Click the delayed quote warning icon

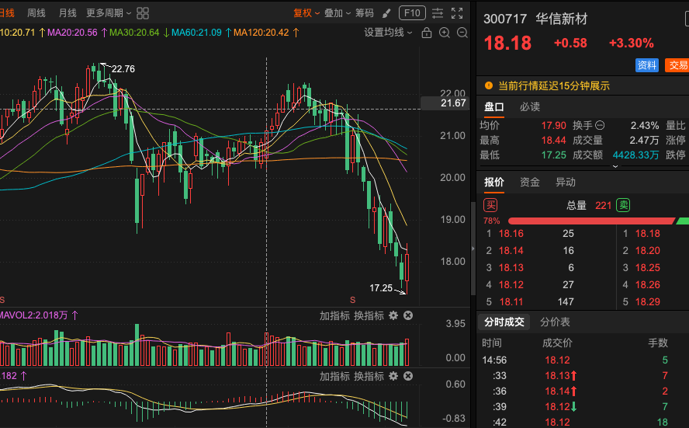pyautogui.click(x=488, y=85)
